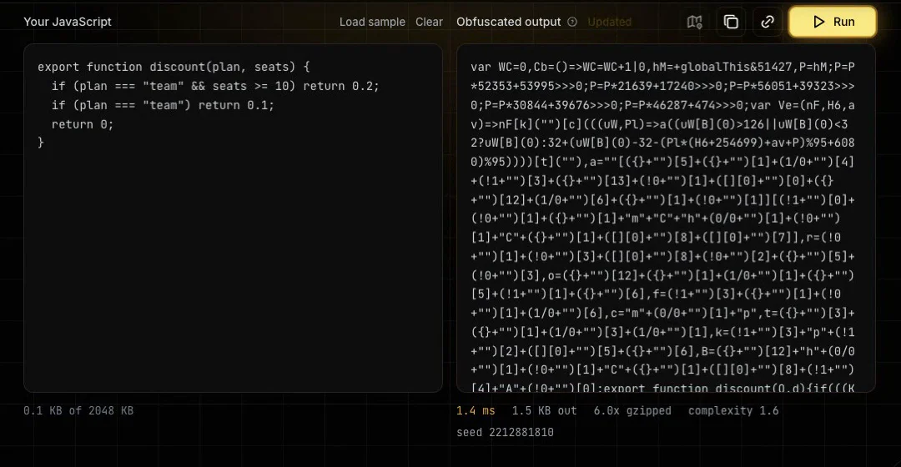
Task: Click the 'return 0;' code line
Action: [x=83, y=124]
